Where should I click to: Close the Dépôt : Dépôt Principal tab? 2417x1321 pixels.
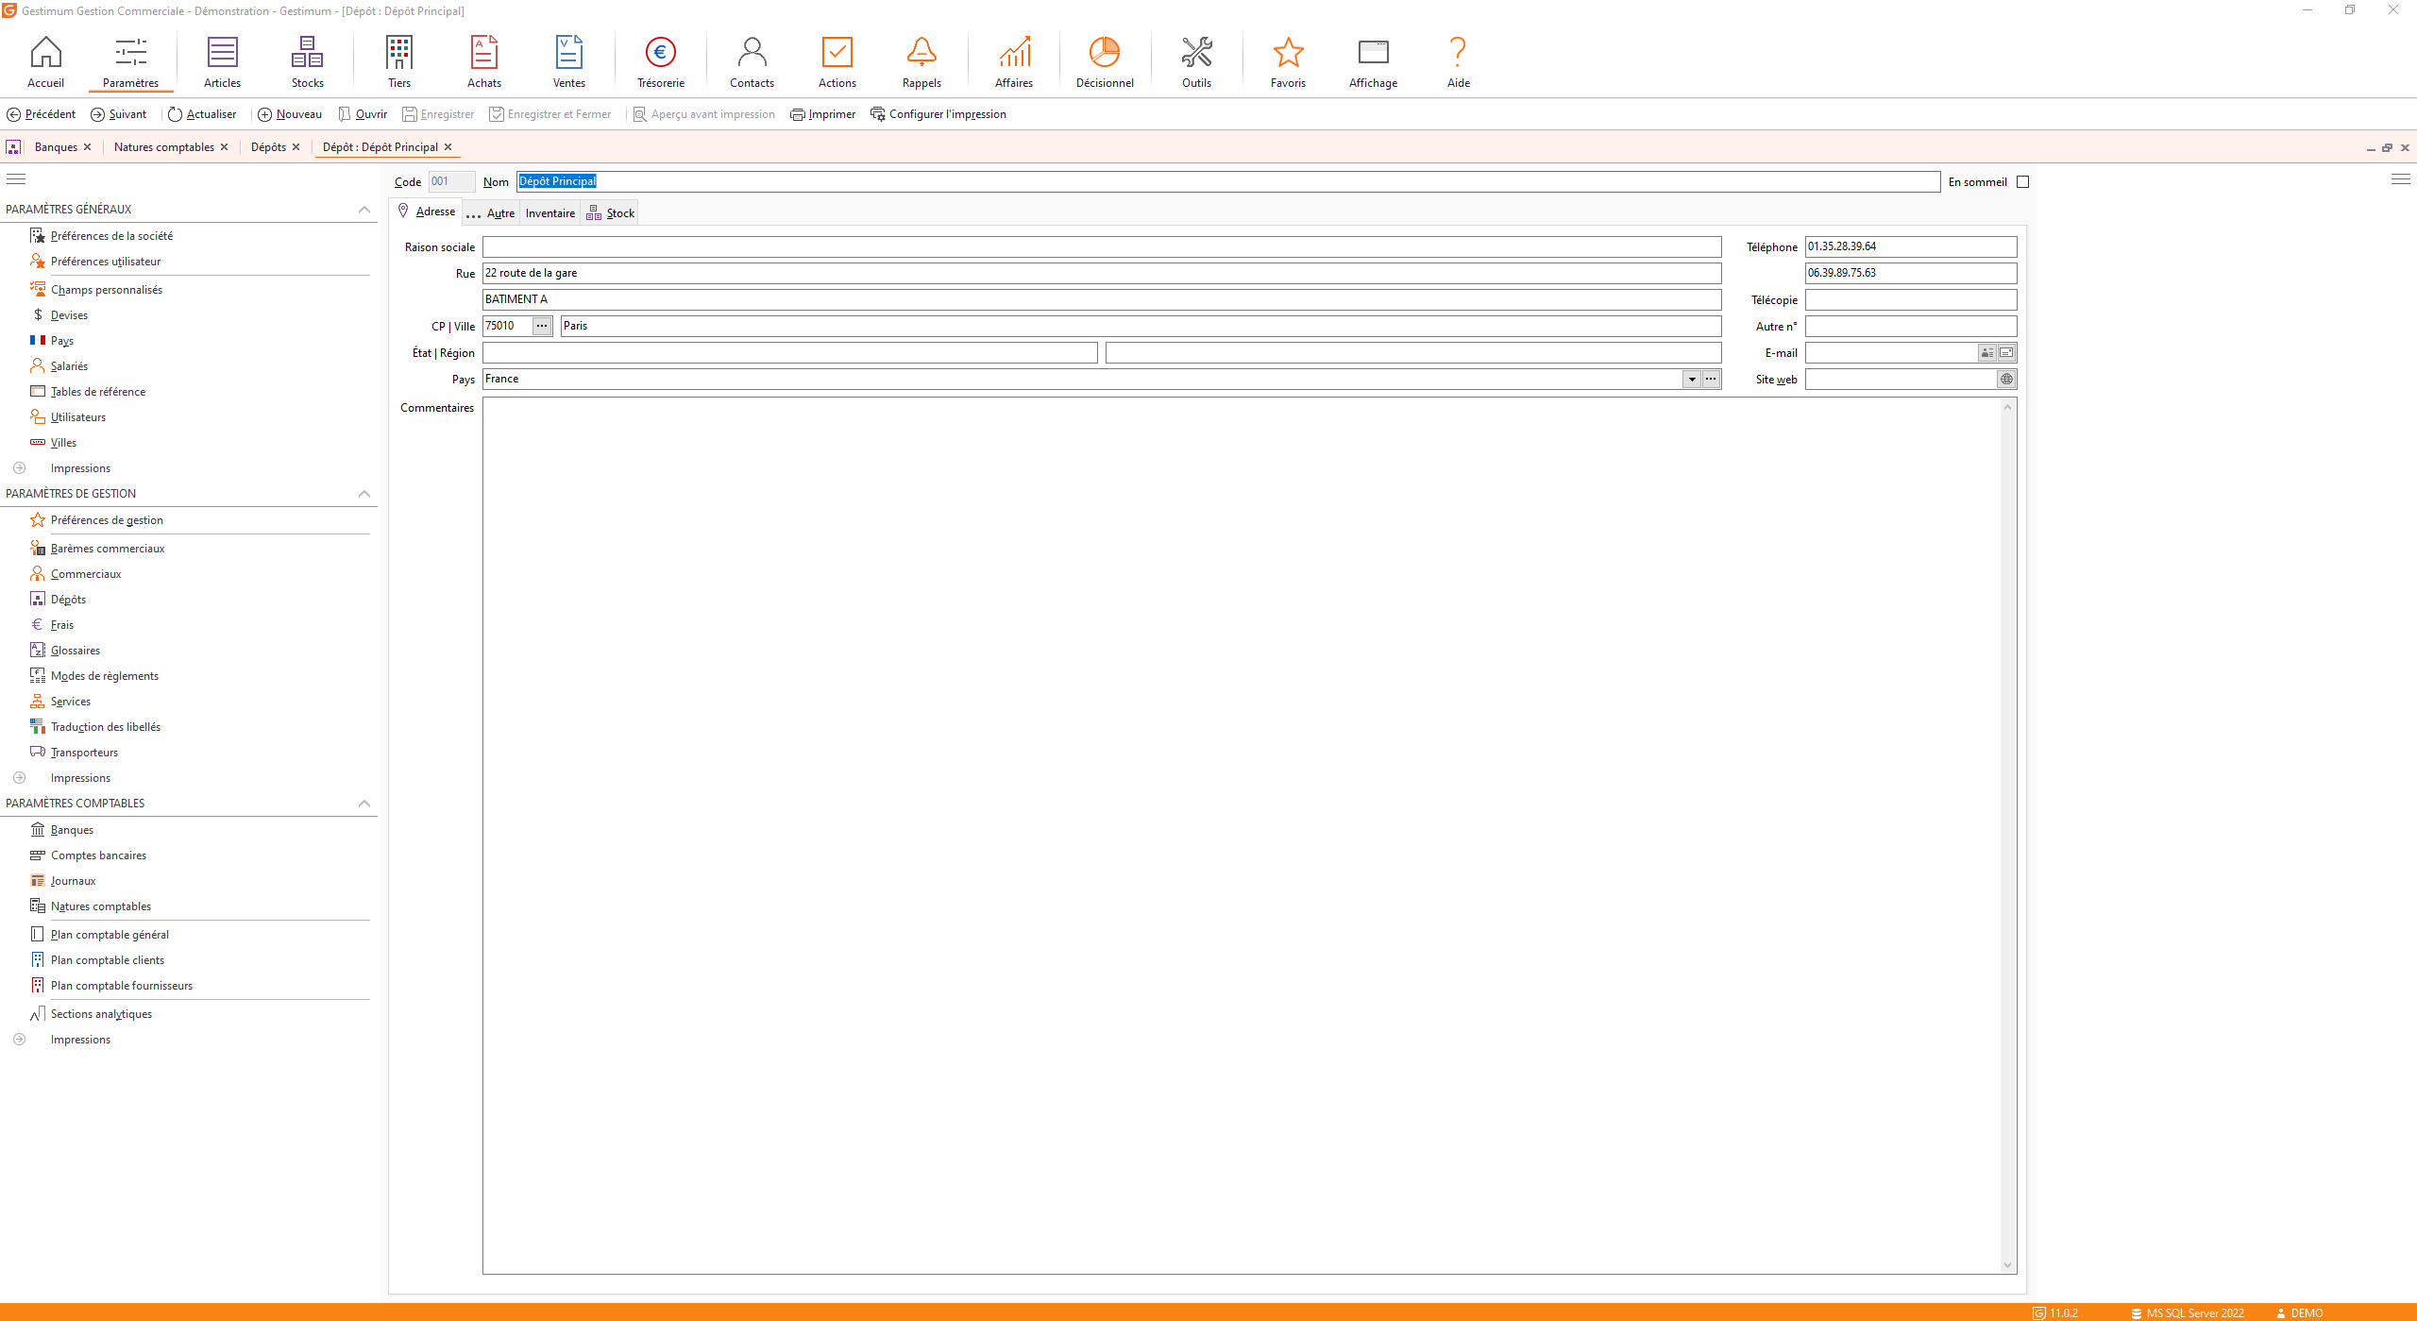(448, 147)
